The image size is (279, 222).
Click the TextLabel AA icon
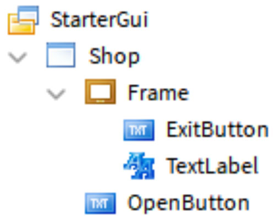tap(139, 166)
